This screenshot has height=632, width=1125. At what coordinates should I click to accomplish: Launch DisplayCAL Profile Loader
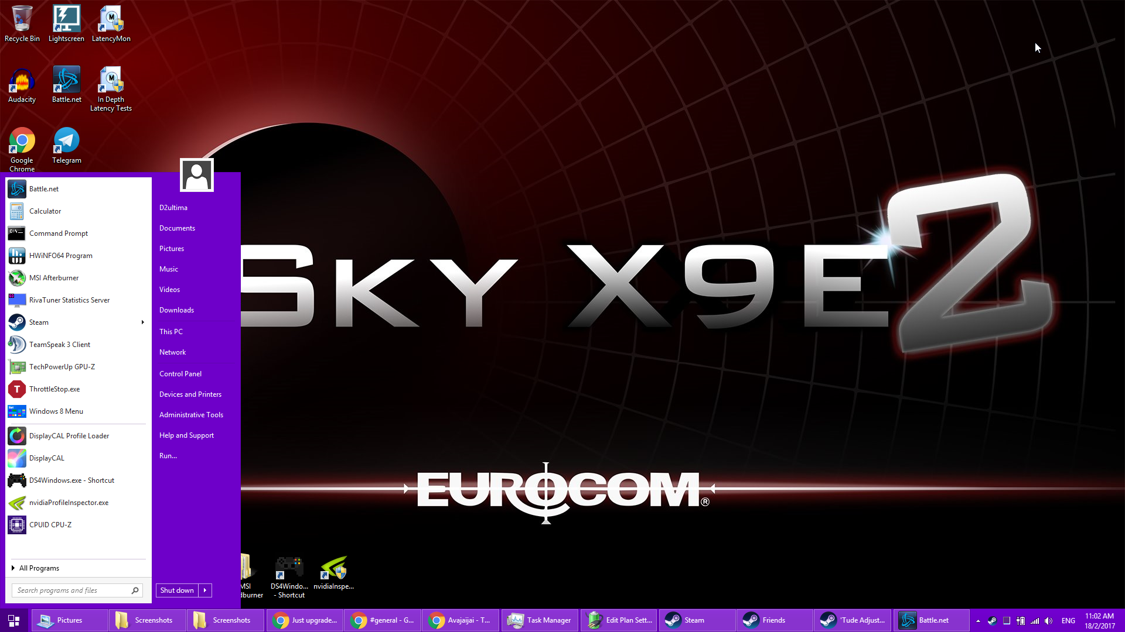click(x=79, y=436)
